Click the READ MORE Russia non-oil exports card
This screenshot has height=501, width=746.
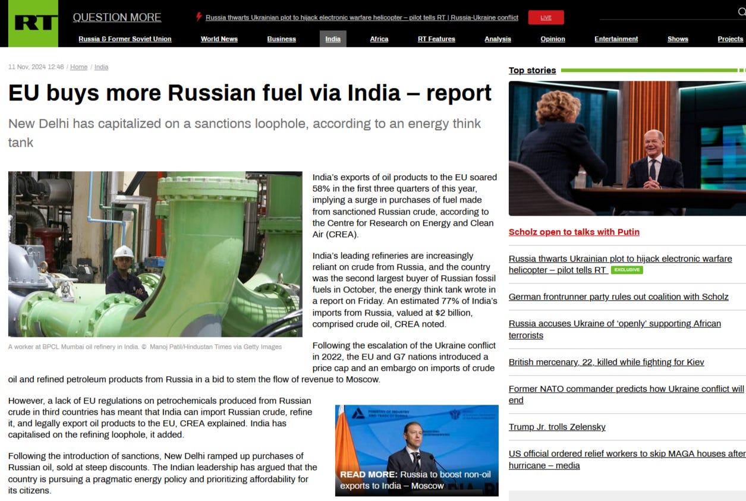click(417, 450)
